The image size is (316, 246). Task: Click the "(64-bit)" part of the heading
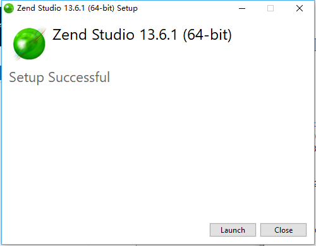point(207,35)
